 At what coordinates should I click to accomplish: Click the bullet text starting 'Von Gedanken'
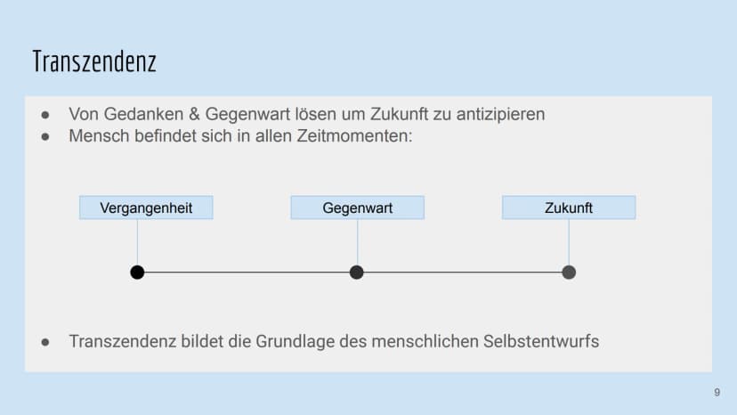(307, 114)
